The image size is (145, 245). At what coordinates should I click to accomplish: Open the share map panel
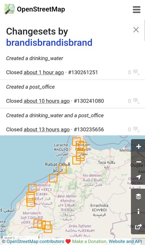click(x=138, y=227)
